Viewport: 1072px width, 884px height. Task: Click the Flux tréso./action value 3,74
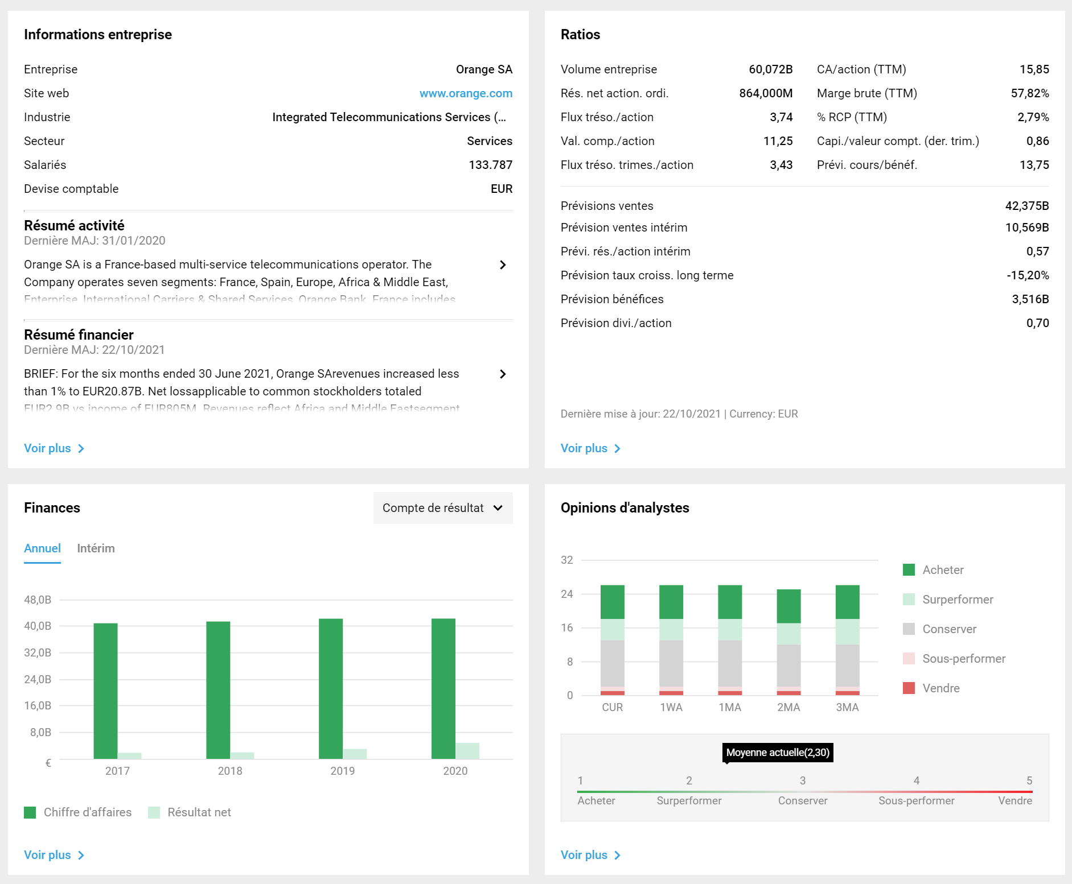(781, 117)
